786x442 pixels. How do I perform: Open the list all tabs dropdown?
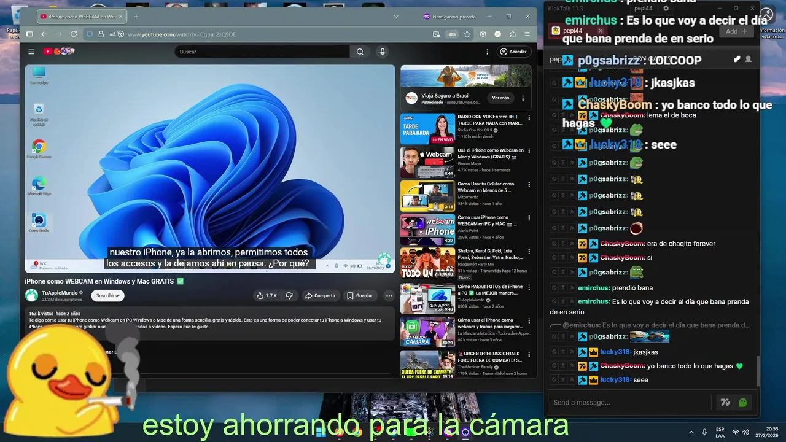(396, 17)
